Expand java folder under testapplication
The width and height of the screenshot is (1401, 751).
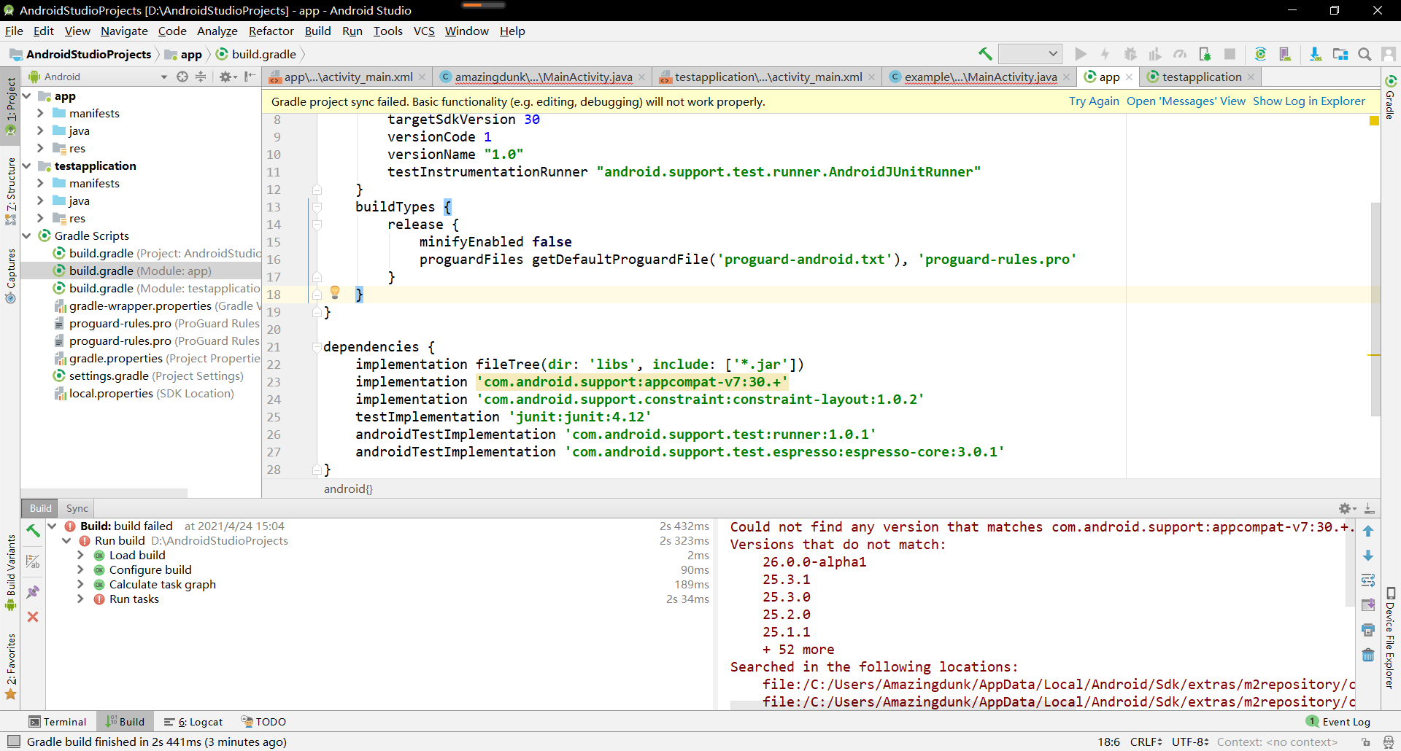(41, 201)
